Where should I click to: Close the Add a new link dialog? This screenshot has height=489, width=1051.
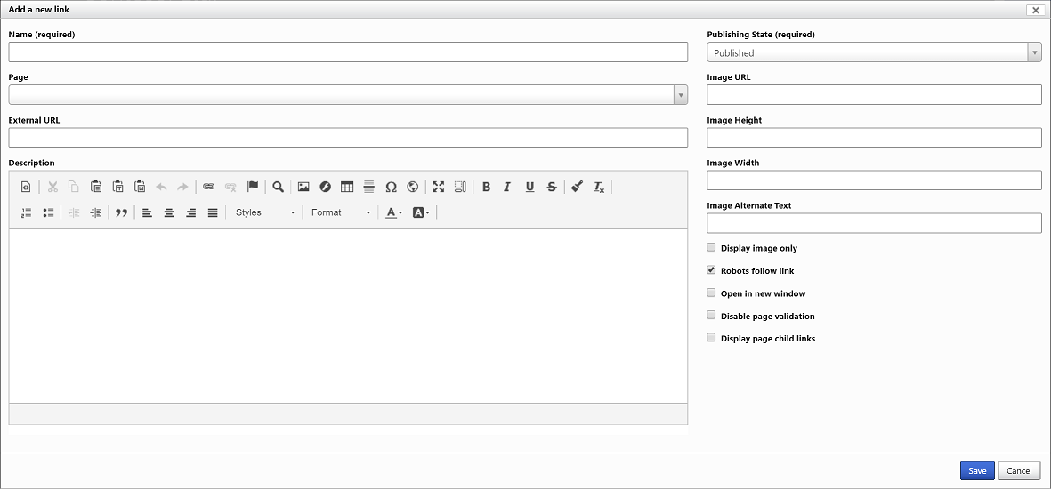pos(1036,10)
